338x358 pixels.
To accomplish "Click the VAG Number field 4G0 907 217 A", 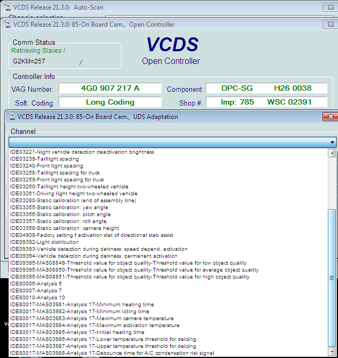I will pyautogui.click(x=110, y=88).
